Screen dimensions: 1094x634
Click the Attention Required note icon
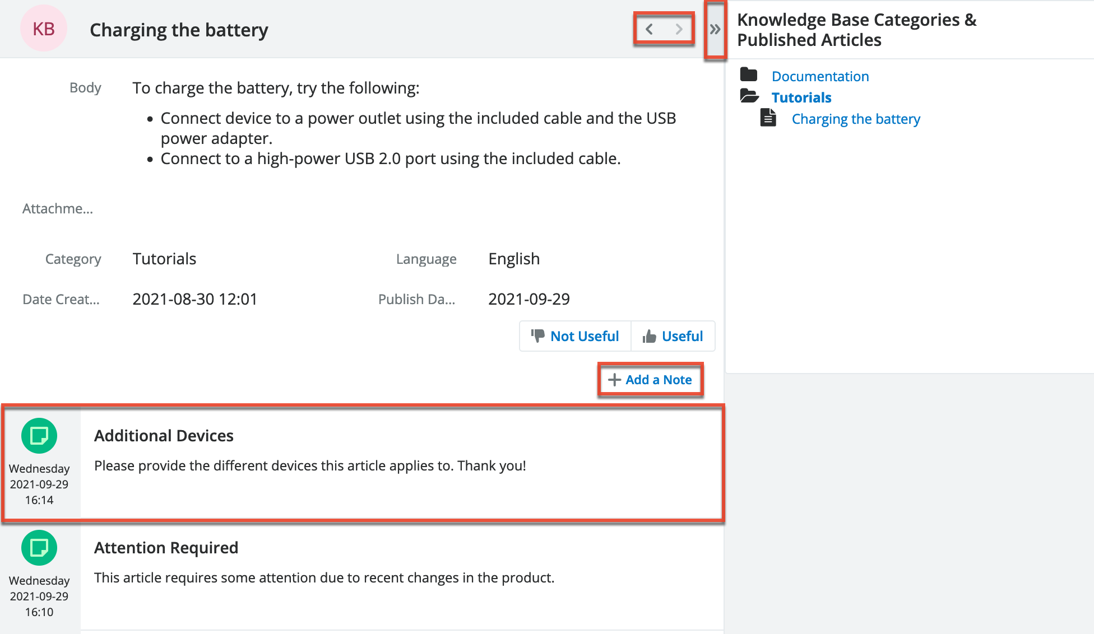[x=39, y=547]
